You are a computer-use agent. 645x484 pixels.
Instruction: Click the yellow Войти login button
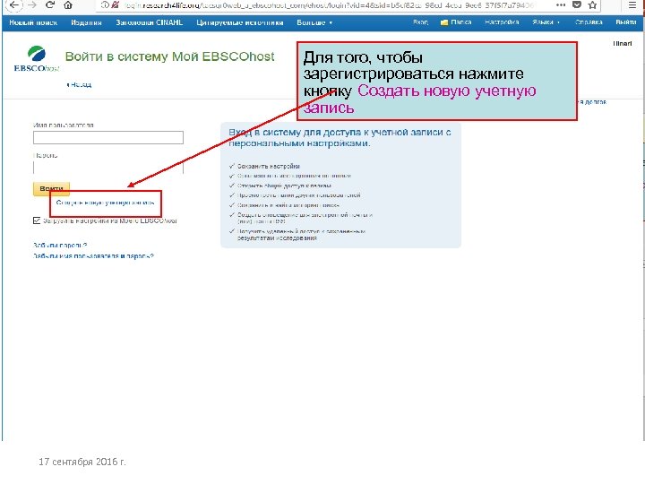[x=51, y=188]
